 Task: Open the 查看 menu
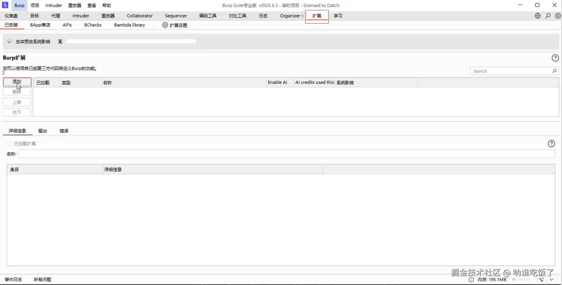click(92, 5)
